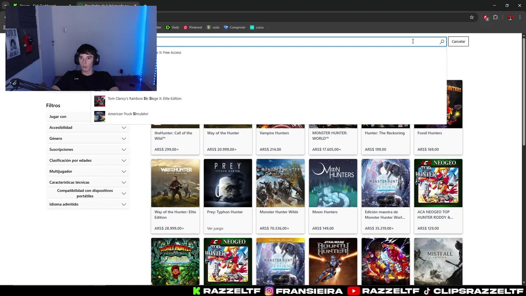Open Hunter: The Reckoning title
526x296 pixels.
tap(385, 133)
